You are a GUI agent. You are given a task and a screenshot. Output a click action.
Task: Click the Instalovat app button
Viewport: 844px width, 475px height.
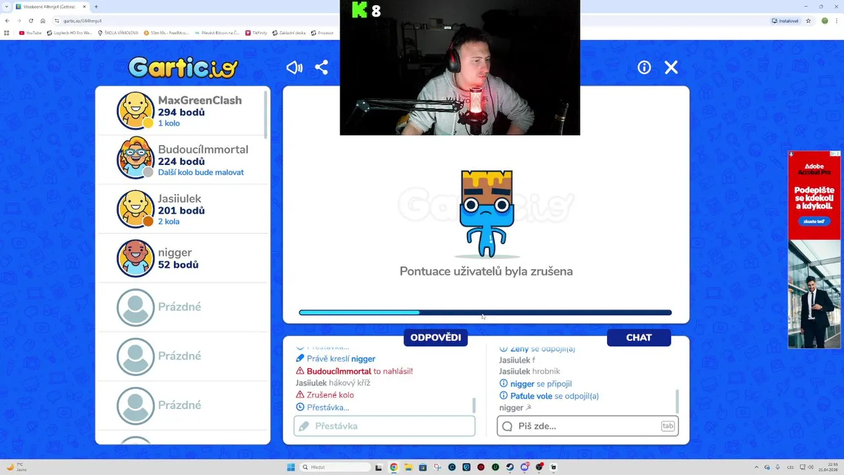pos(785,21)
